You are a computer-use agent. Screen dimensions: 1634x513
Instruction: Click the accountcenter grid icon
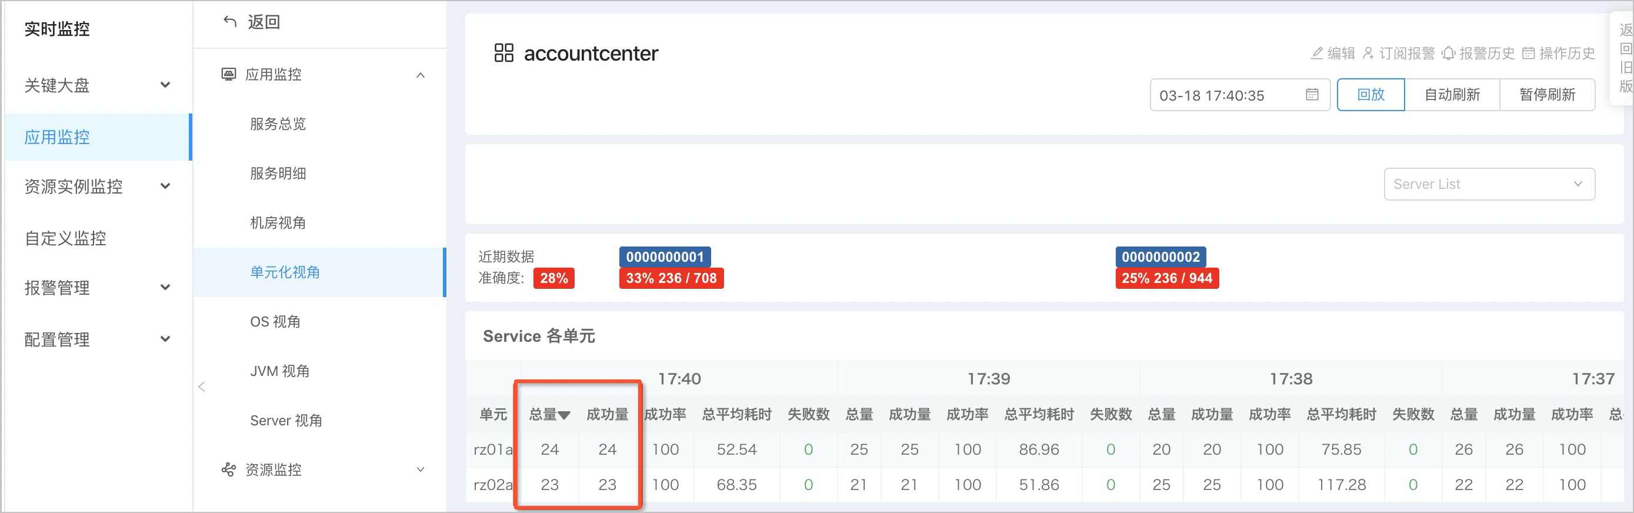[503, 52]
